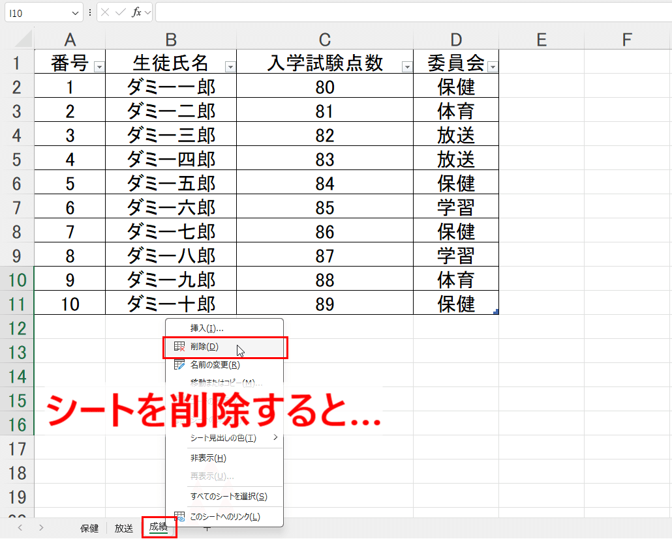Open the 生徒氏名 filter dropdown
Screen dimensions: 672x539
click(230, 66)
